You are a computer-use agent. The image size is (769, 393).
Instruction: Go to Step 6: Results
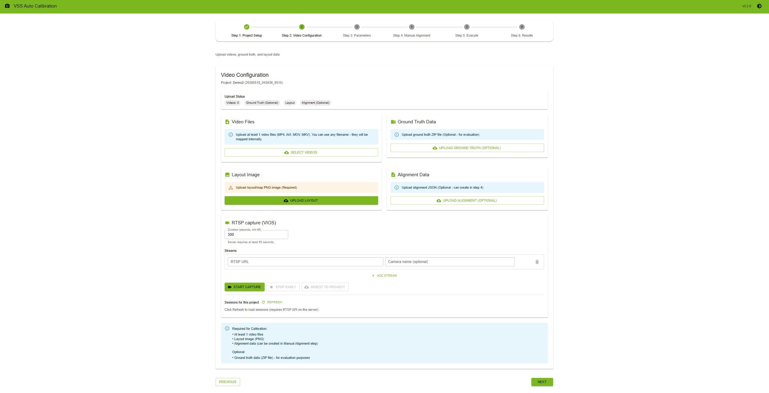pos(522,36)
